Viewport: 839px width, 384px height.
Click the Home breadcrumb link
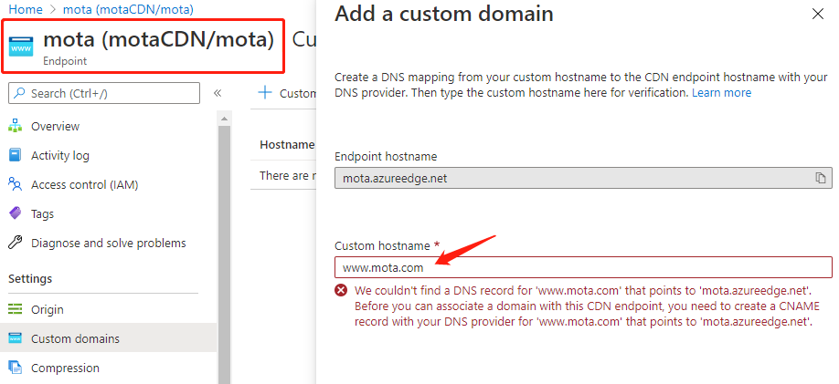coord(26,9)
